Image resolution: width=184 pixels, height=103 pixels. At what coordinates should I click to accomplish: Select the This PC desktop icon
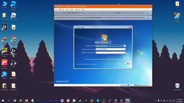(5, 5)
